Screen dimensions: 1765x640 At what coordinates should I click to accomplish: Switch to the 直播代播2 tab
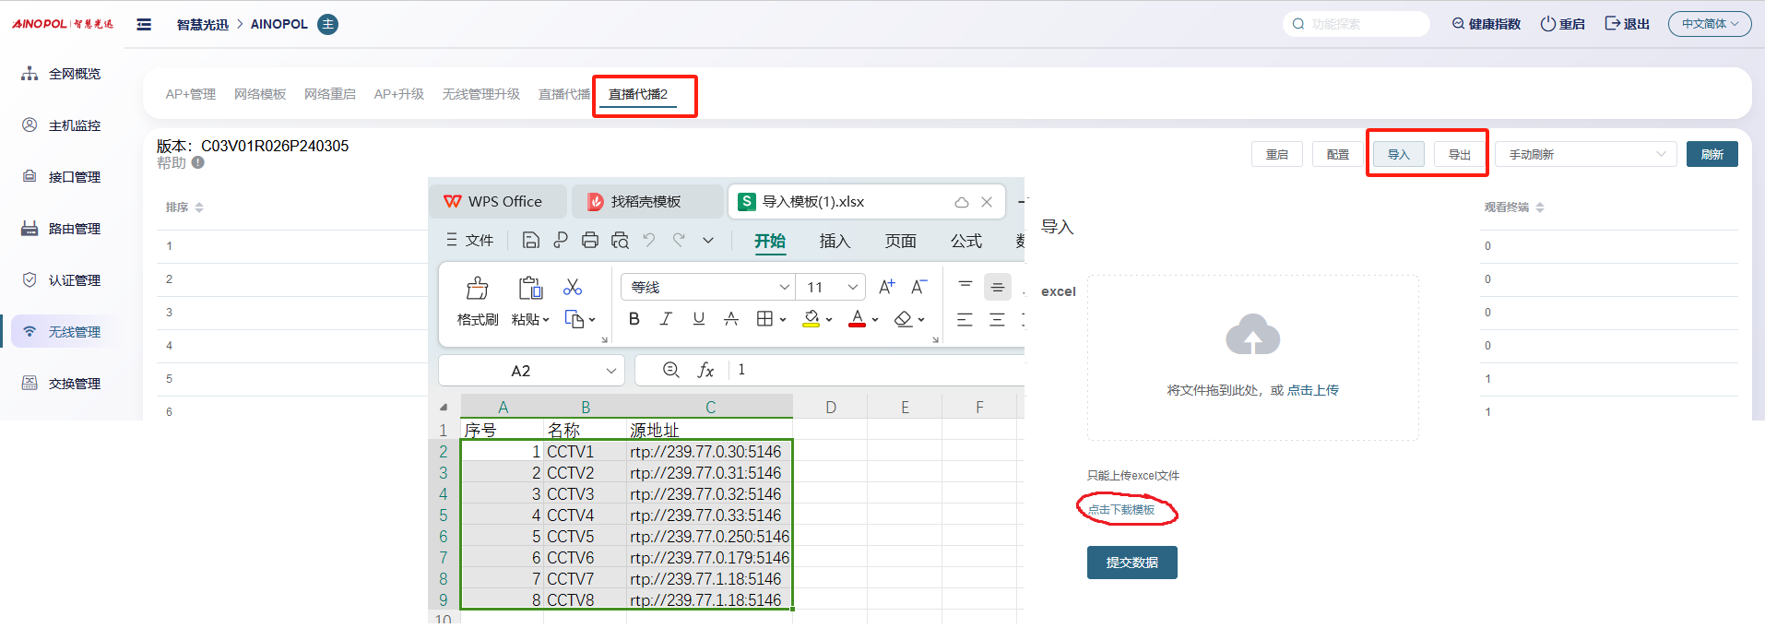(638, 94)
